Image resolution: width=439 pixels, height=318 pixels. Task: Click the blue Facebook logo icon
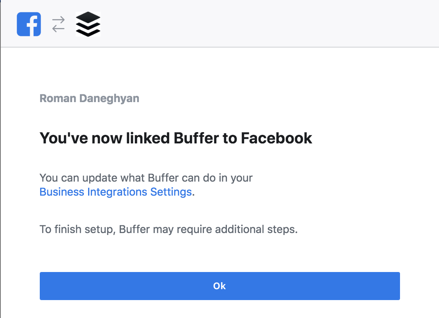[29, 24]
